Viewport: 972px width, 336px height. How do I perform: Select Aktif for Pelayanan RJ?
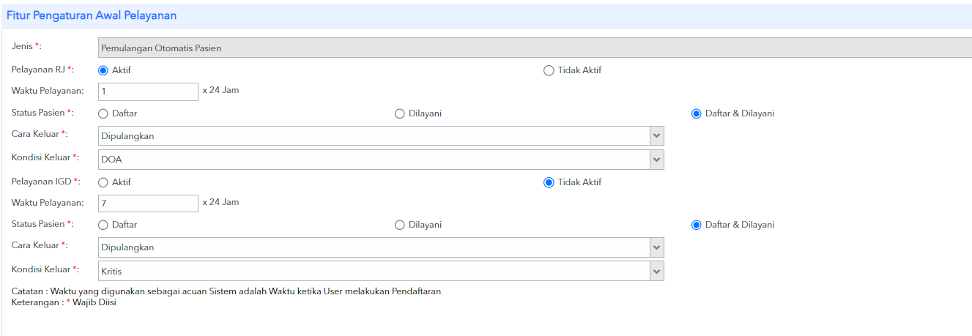103,70
